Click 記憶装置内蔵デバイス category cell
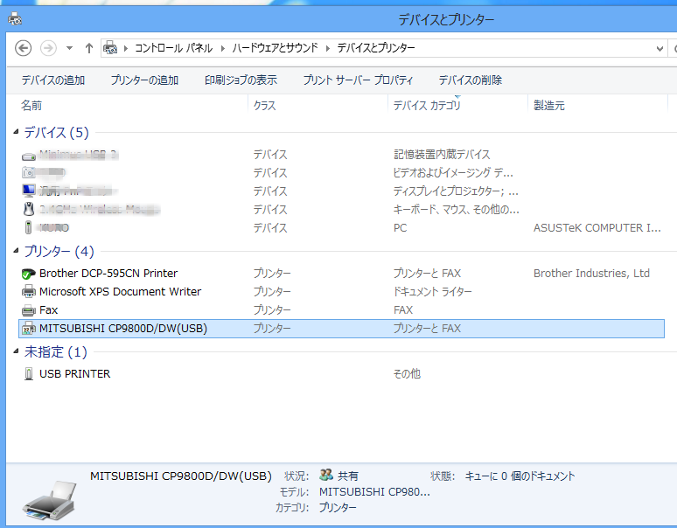Viewport: 677px width, 528px height. (442, 155)
